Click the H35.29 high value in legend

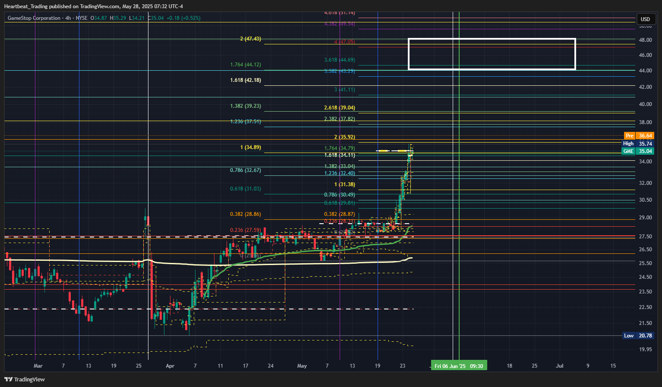(x=118, y=18)
